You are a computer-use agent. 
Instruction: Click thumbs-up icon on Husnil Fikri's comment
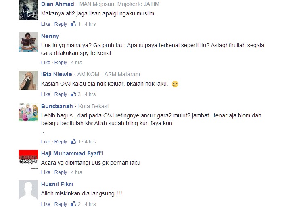click(x=73, y=204)
